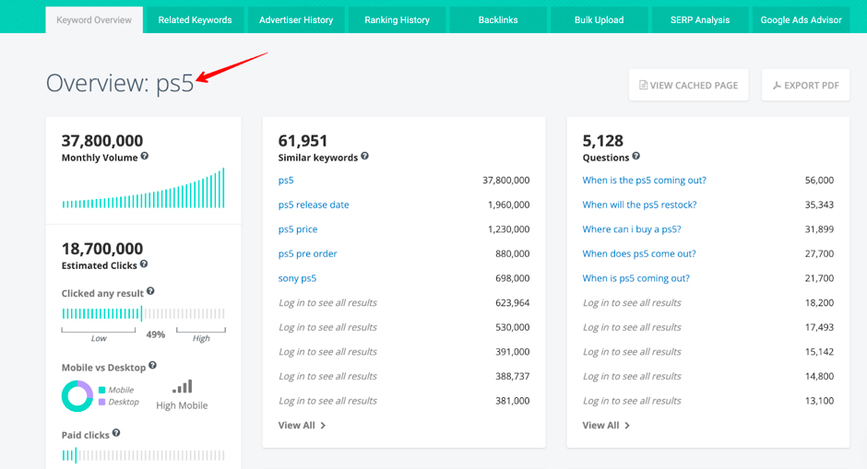This screenshot has width=867, height=469.
Task: Open the 'ps5 price' keyword link
Action: coord(298,229)
